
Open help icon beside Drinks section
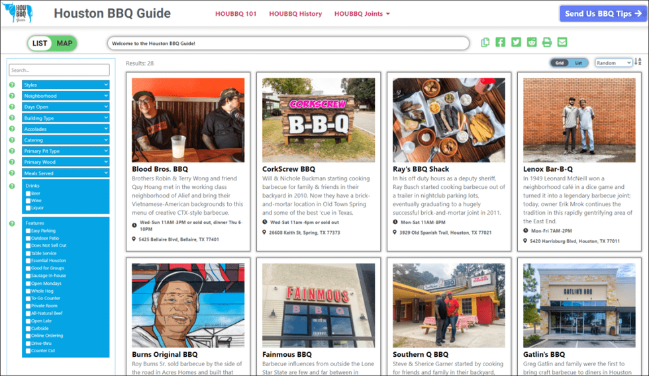coord(12,186)
